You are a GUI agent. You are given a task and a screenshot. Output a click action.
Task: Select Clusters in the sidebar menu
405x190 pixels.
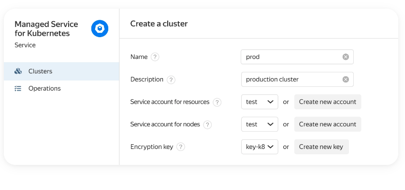click(x=61, y=71)
